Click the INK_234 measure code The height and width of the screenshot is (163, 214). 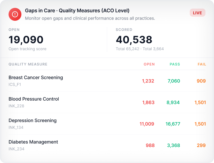(17, 149)
